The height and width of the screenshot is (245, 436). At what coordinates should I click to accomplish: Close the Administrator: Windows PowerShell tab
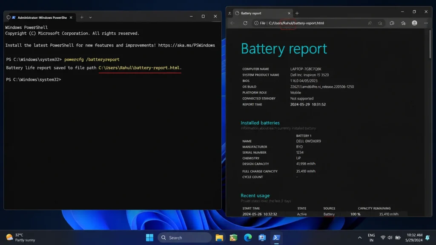coord(71,17)
